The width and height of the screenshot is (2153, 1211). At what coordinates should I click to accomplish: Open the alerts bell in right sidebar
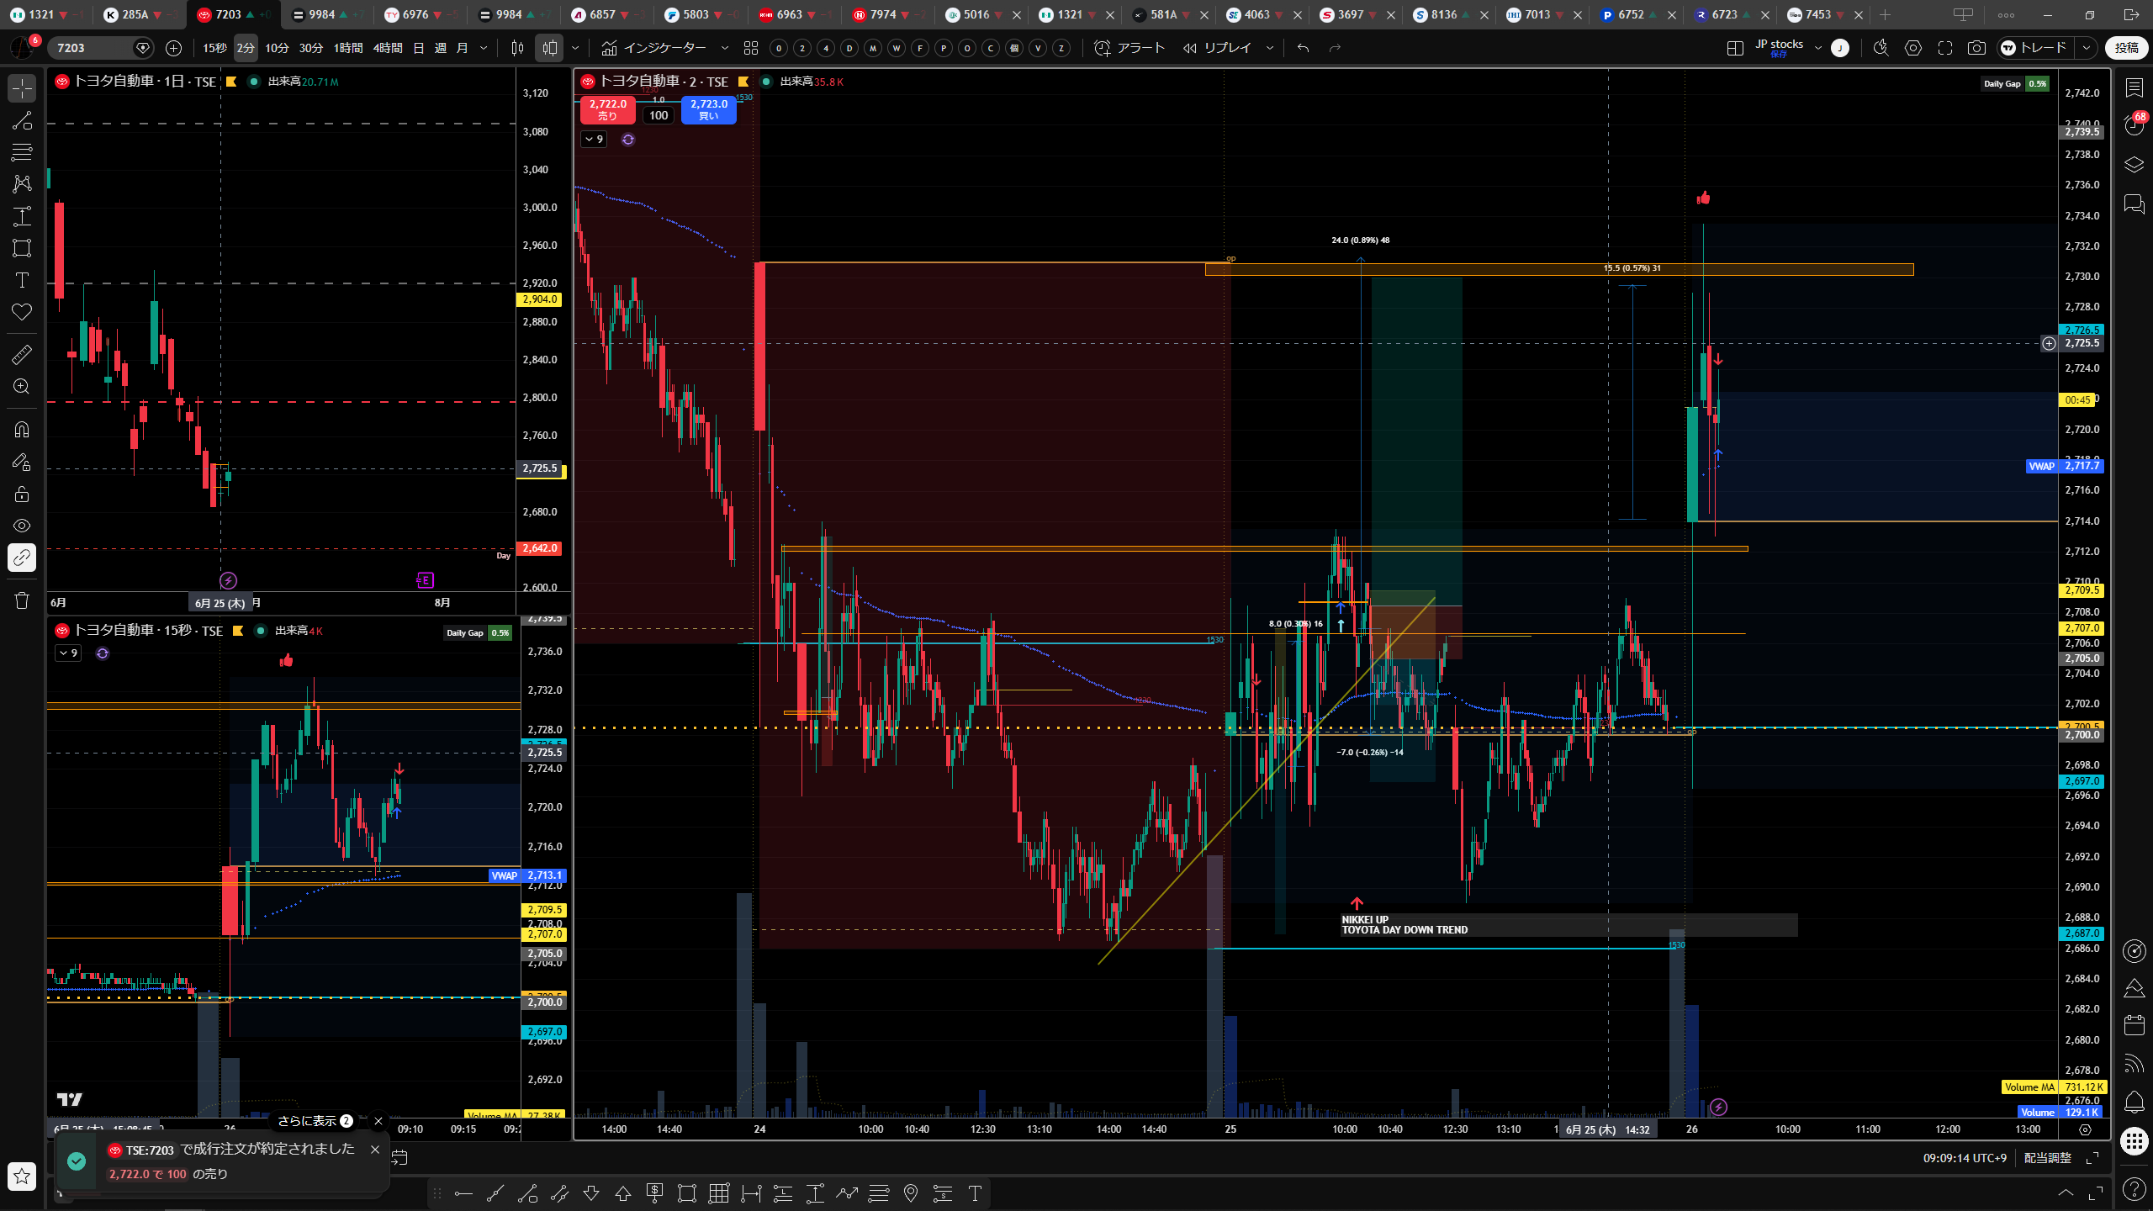(x=2134, y=1102)
